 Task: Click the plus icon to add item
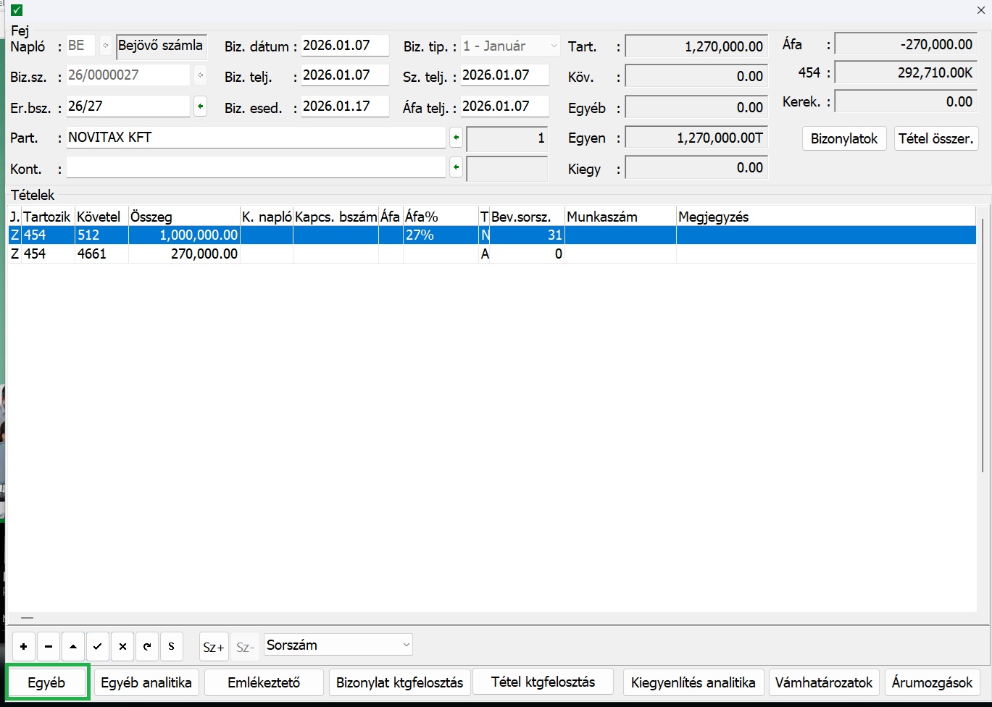[24, 647]
